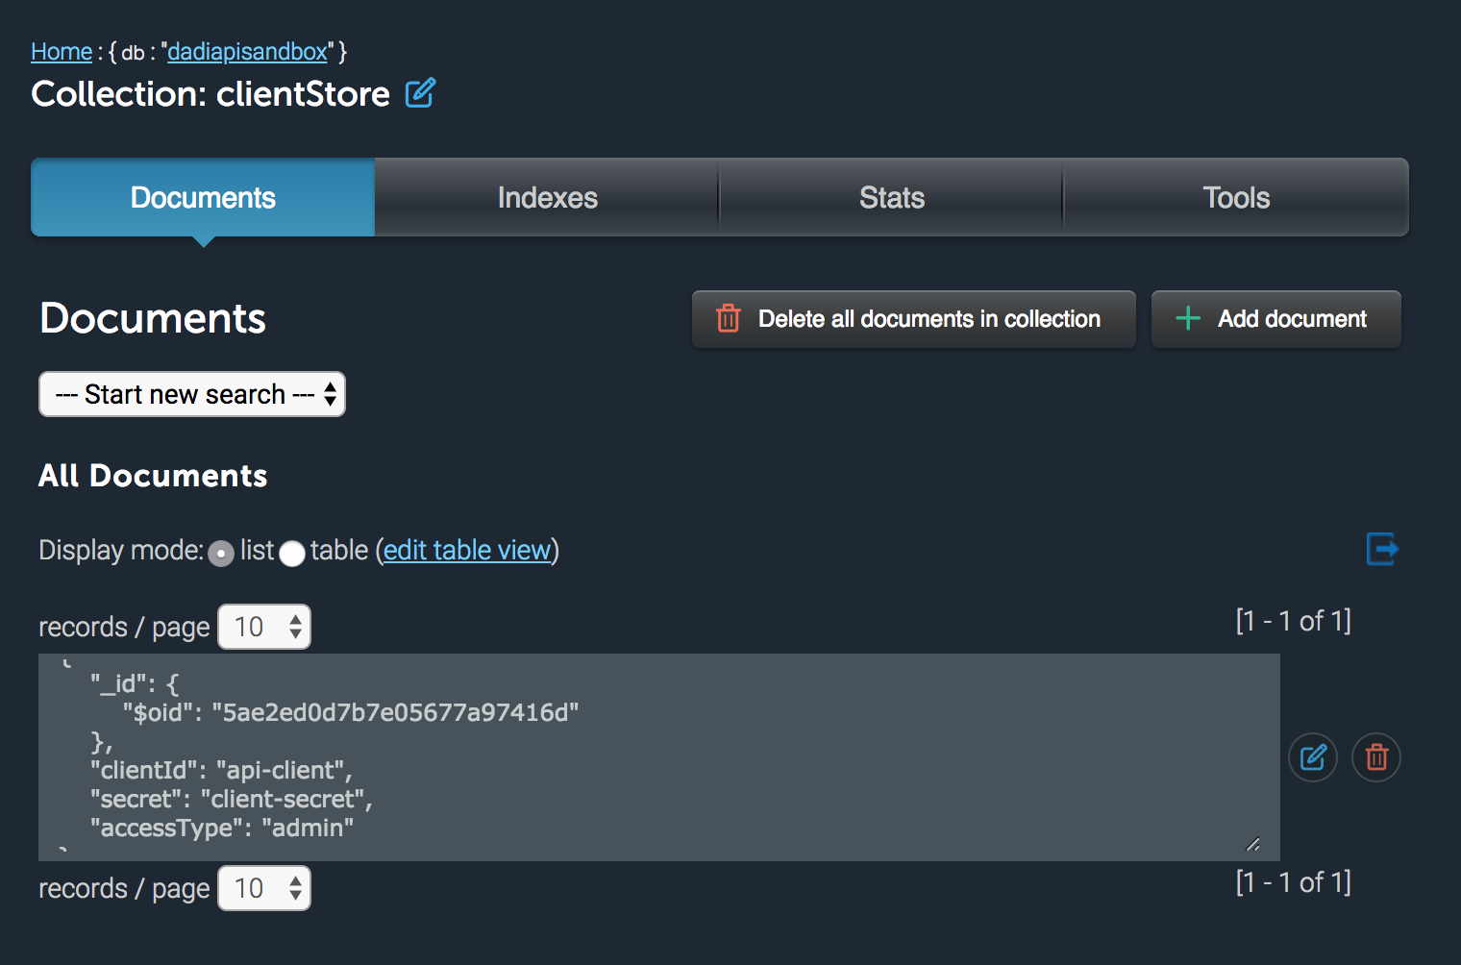Open the bottom records per page dropdown
Image resolution: width=1461 pixels, height=965 pixels.
click(x=264, y=888)
